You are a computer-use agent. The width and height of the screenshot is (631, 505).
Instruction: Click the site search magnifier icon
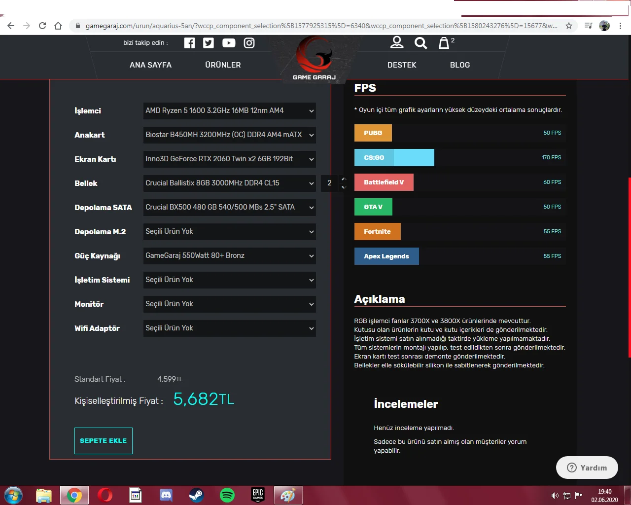(421, 43)
